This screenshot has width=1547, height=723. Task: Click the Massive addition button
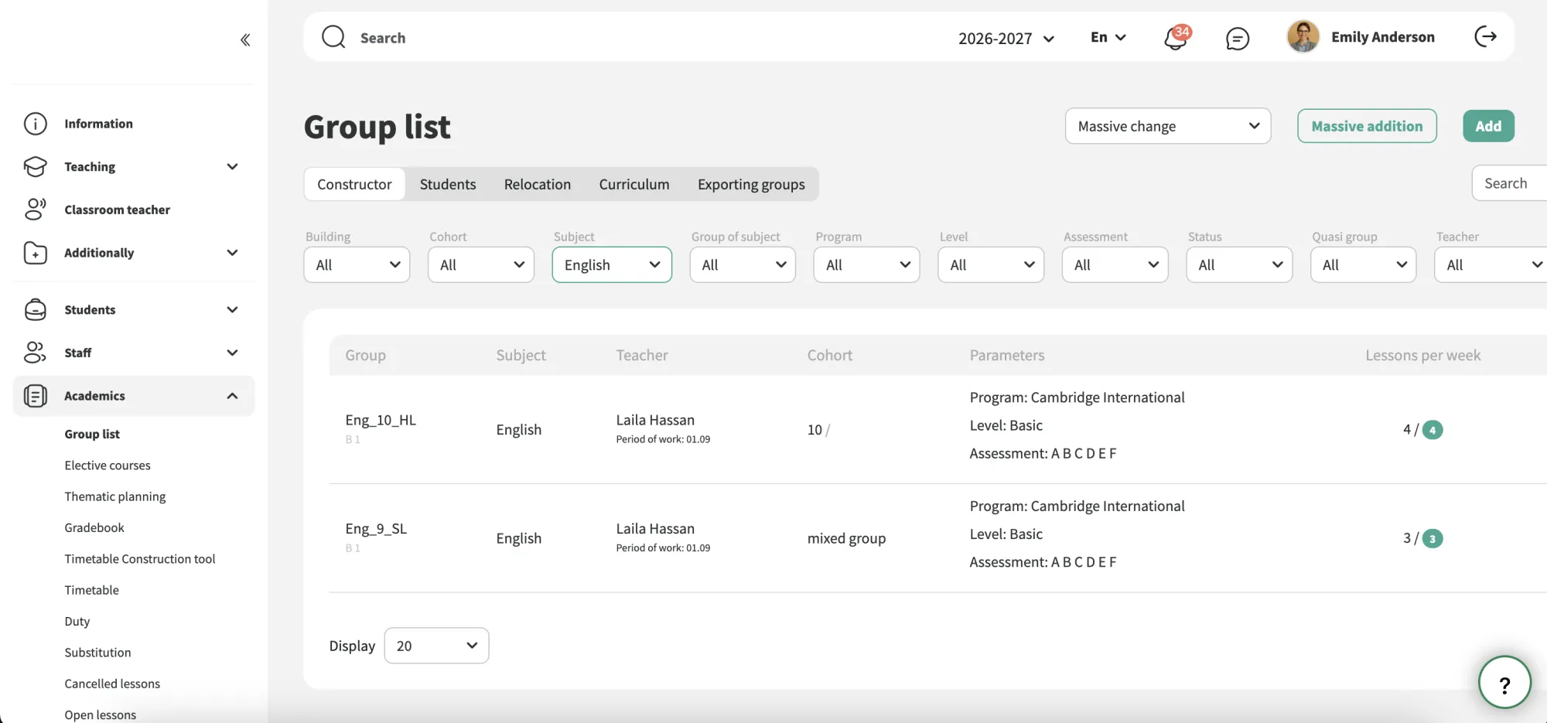1367,126
